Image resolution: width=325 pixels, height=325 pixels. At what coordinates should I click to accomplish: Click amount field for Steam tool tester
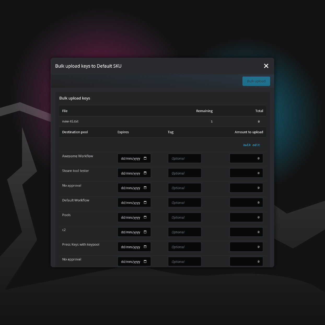click(x=246, y=173)
